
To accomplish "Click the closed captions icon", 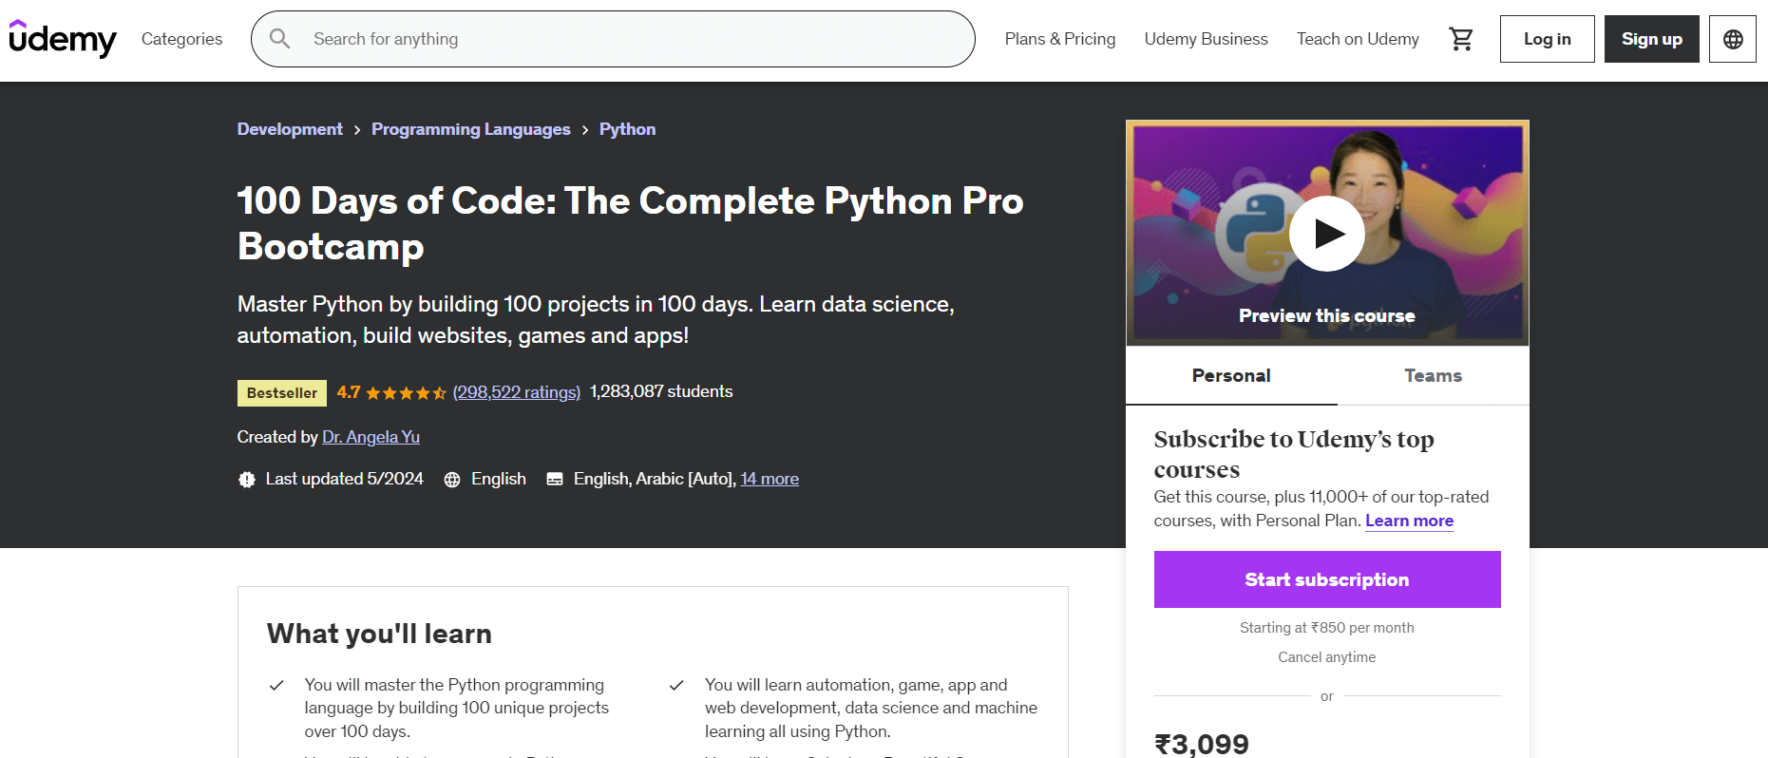I will 555,480.
